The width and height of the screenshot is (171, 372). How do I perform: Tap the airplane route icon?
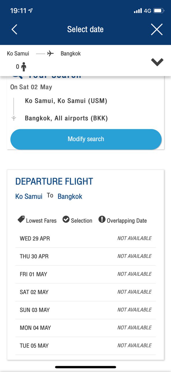[50, 53]
